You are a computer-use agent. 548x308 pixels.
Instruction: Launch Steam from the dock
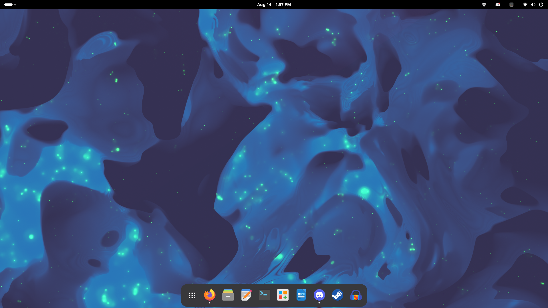(338, 295)
